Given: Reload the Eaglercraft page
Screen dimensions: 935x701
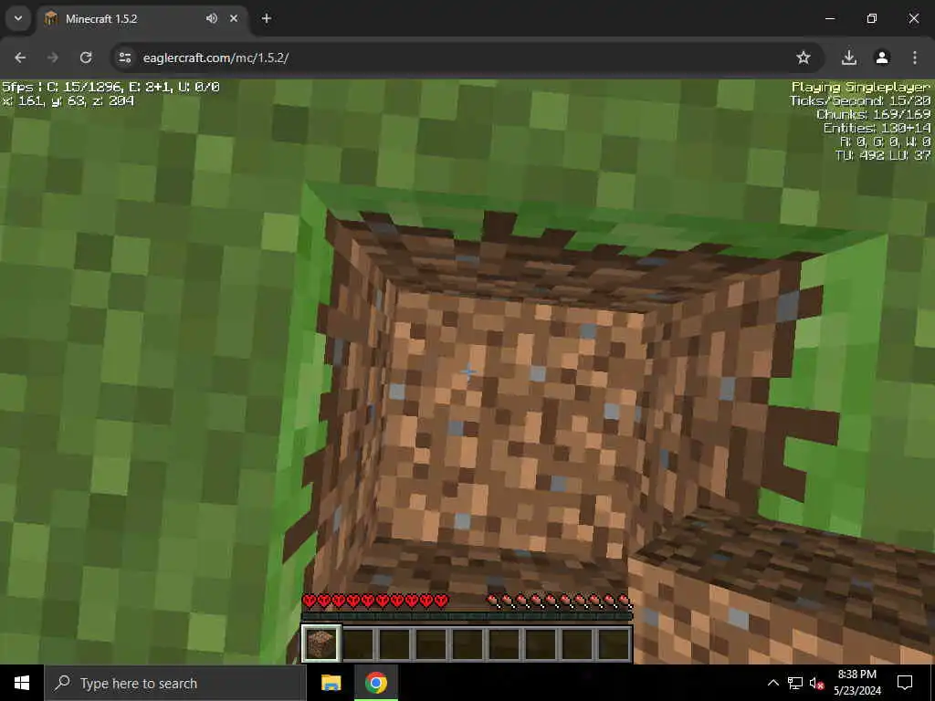Looking at the screenshot, I should [x=86, y=58].
